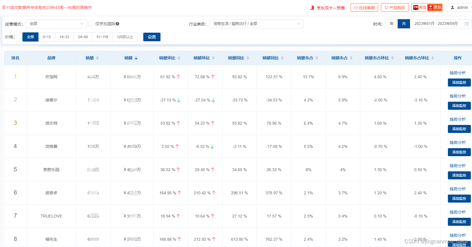The height and width of the screenshot is (247, 472).
Task: Sort by 销额 column arrows
Action: pos(136,58)
